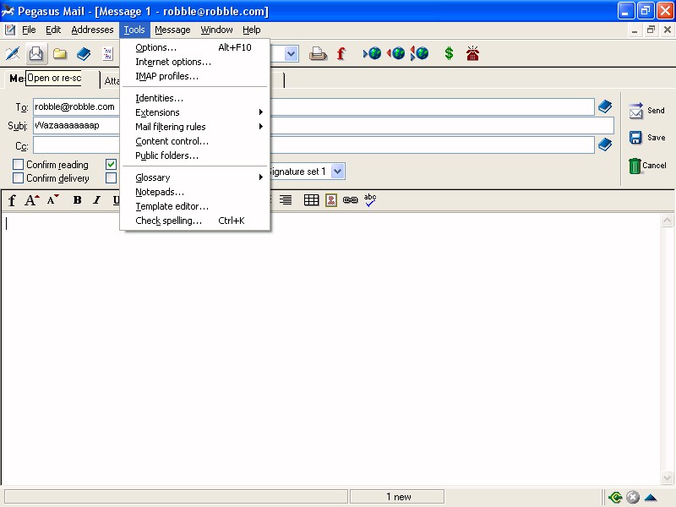Screen dimensions: 676x507
Task: Toggle bold formatting
Action: click(x=77, y=200)
